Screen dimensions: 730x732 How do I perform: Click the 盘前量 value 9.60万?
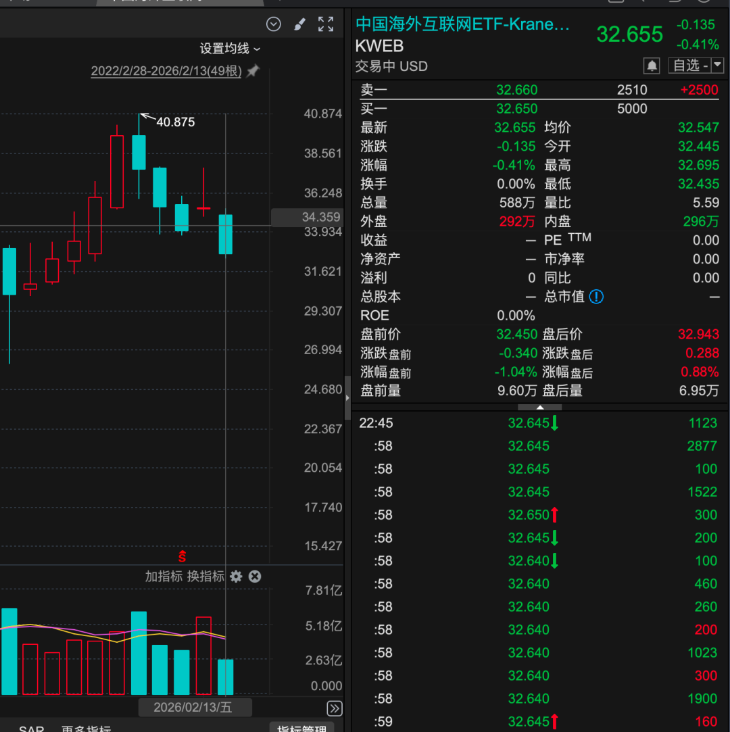tap(516, 391)
